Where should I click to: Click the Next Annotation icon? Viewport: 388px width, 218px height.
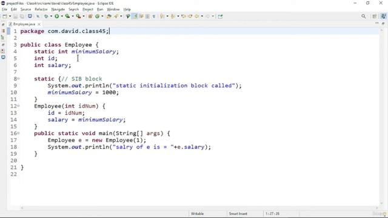pos(162,16)
